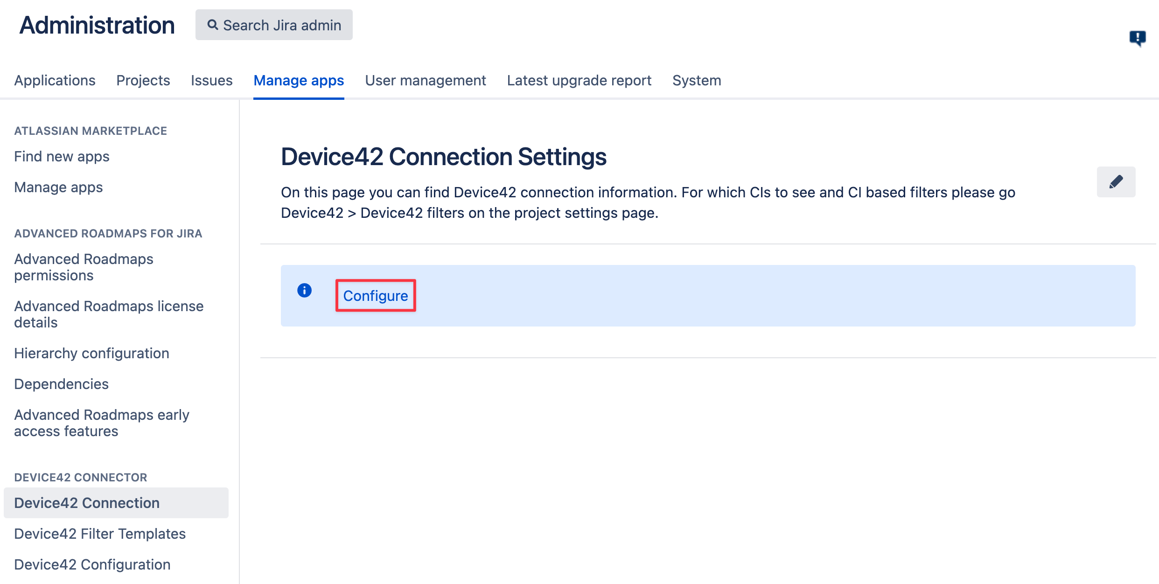Viewport: 1159px width, 584px height.
Task: Select Device42 Connection in the sidebar
Action: [x=86, y=502]
